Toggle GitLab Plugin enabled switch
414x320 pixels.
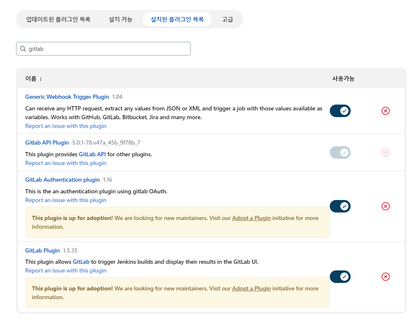(340, 277)
